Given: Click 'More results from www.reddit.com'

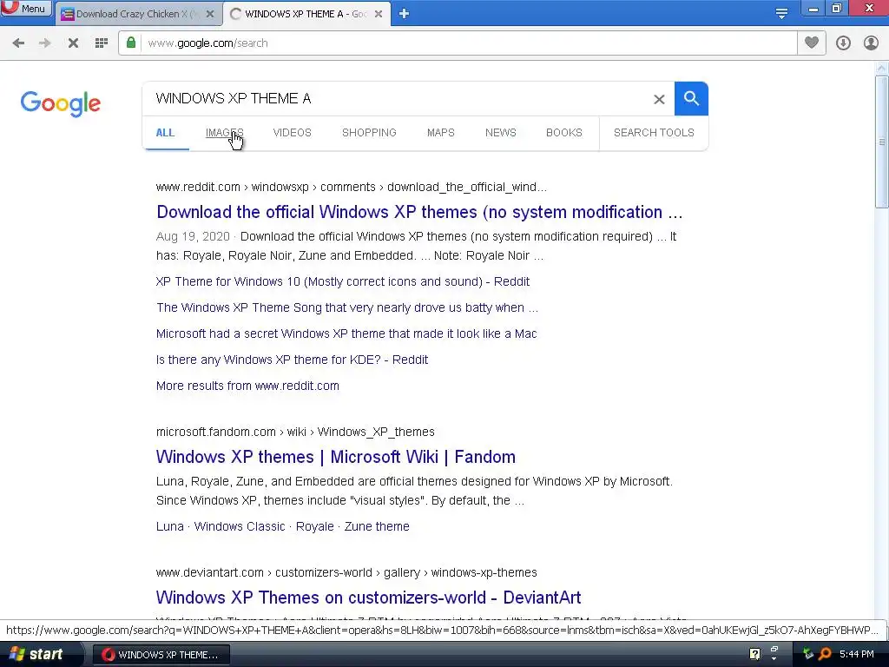Looking at the screenshot, I should (x=247, y=386).
